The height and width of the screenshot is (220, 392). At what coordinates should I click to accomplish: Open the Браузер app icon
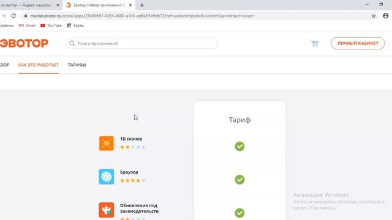pos(106,177)
